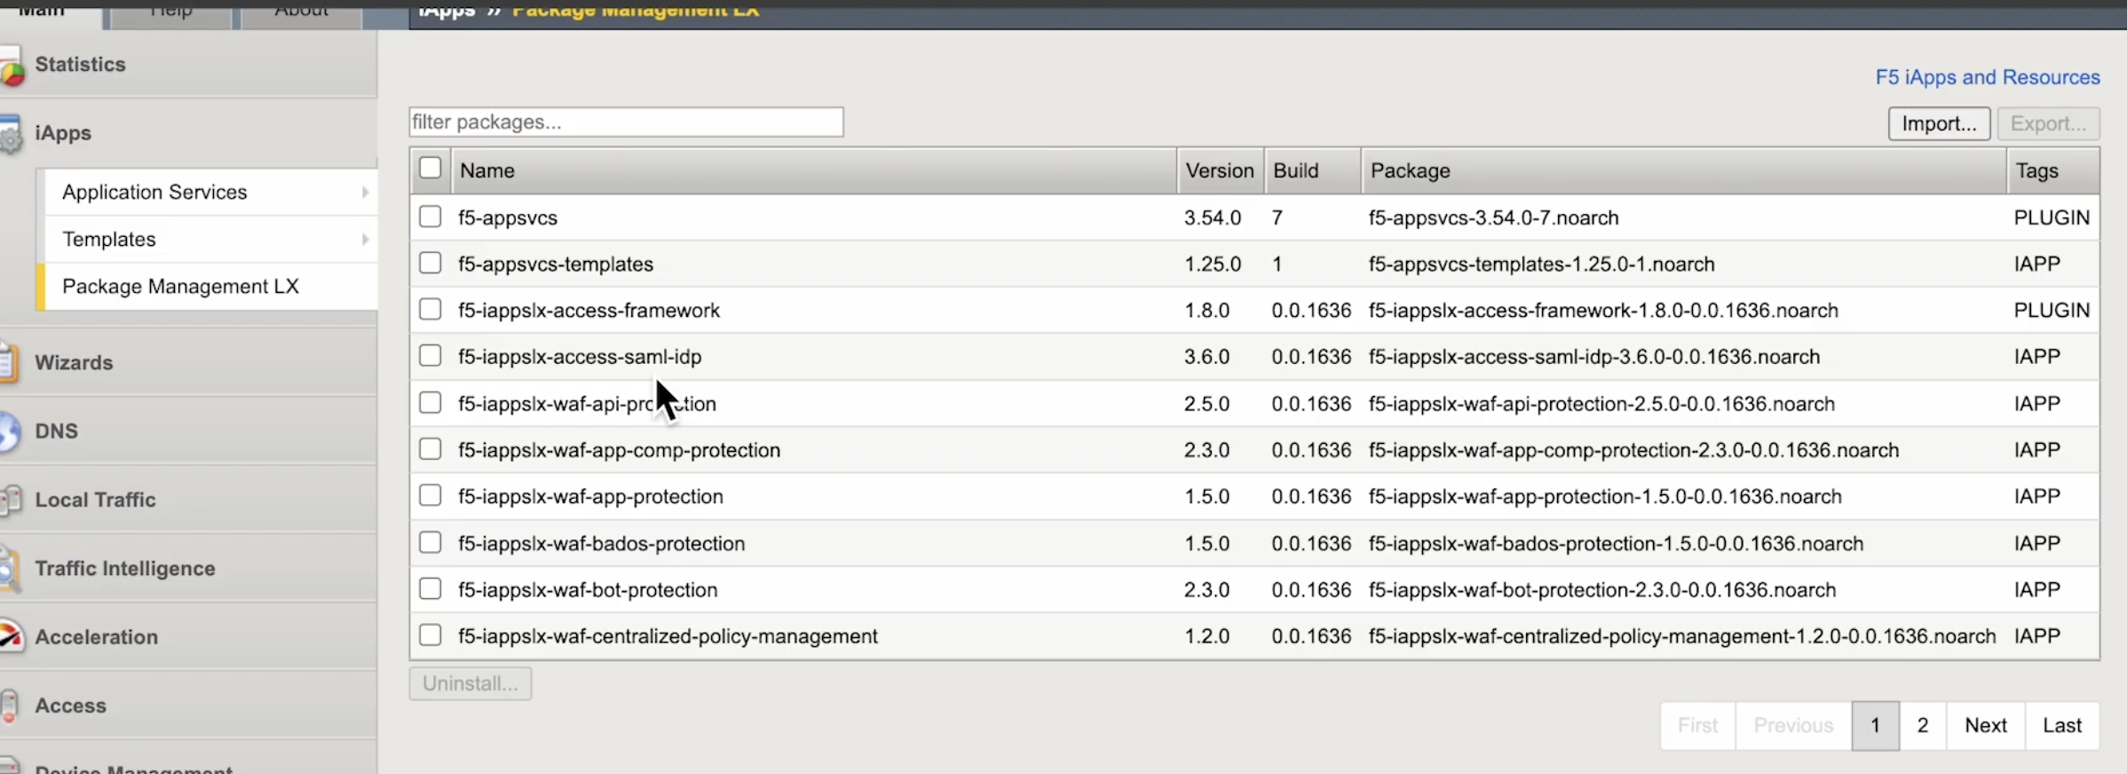Viewport: 2127px width, 774px height.
Task: Click f5-iappslx-waf-bados-protection name
Action: click(x=601, y=543)
